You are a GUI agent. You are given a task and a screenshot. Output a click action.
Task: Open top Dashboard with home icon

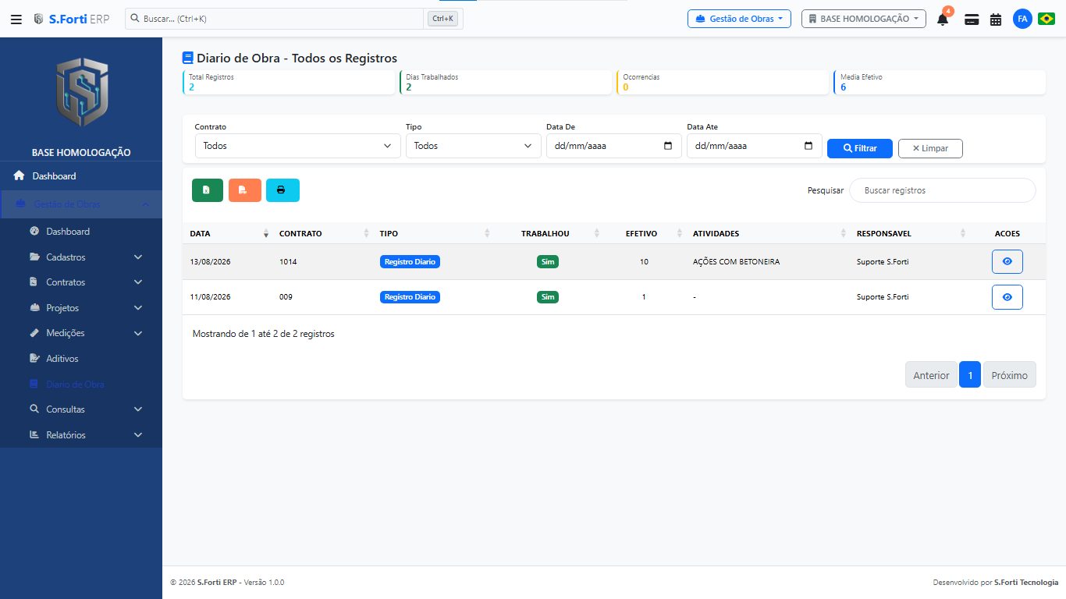point(81,176)
